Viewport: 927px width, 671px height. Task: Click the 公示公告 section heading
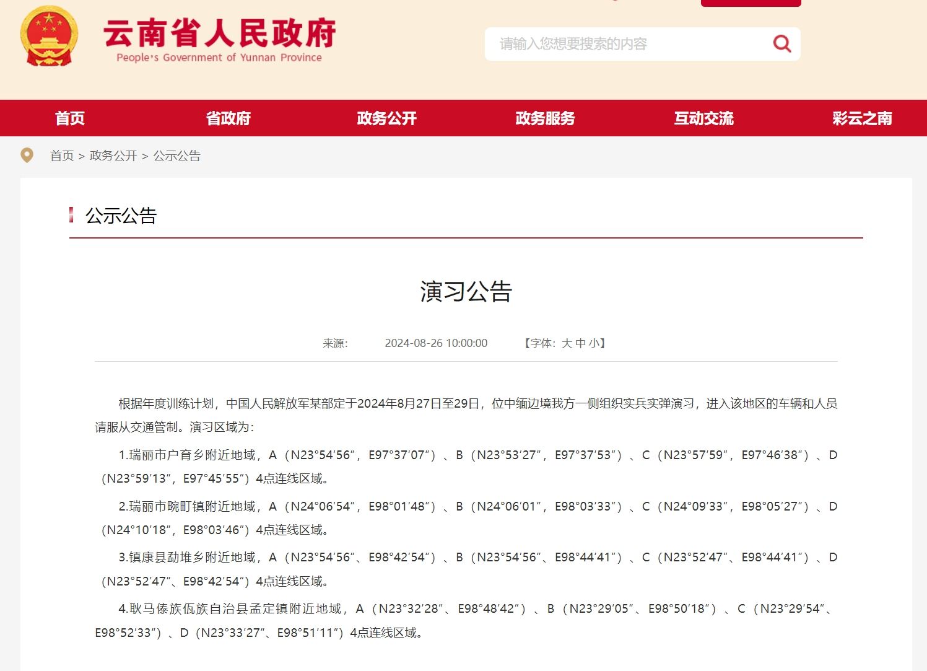coord(121,216)
